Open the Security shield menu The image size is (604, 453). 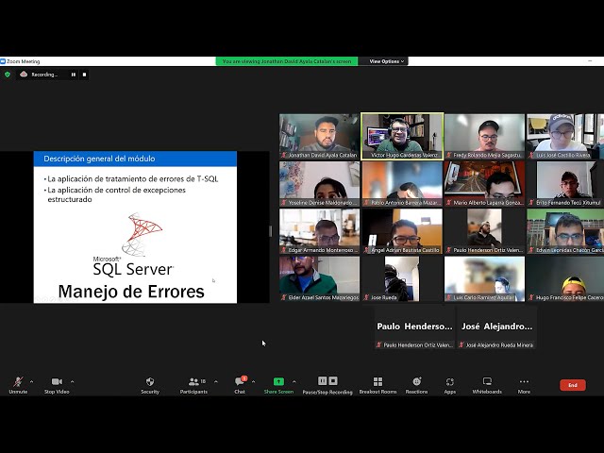point(150,385)
